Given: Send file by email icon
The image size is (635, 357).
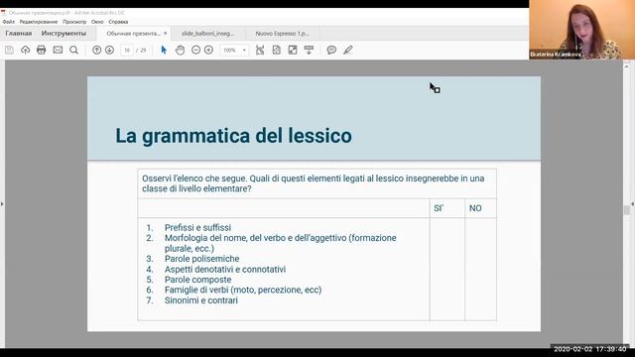Looking at the screenshot, I should (58, 50).
